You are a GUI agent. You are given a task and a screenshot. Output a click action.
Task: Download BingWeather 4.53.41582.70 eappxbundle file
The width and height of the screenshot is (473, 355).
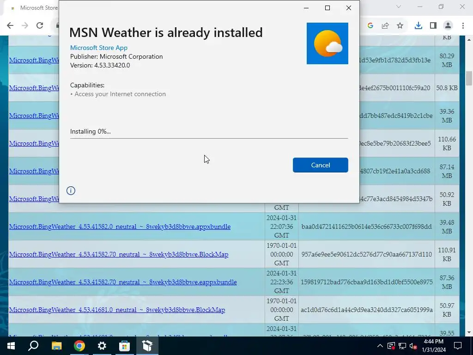123,282
